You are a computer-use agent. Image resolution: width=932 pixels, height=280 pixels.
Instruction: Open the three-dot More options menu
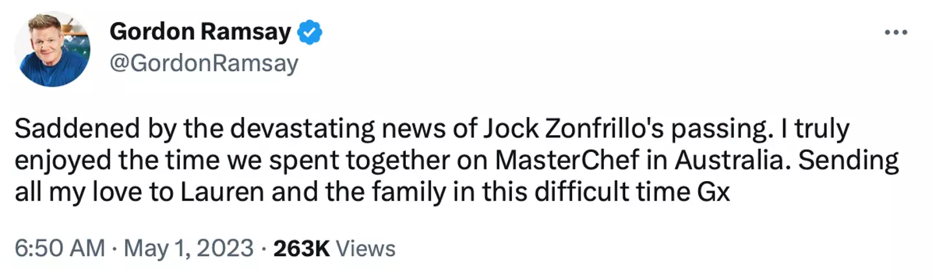895,33
